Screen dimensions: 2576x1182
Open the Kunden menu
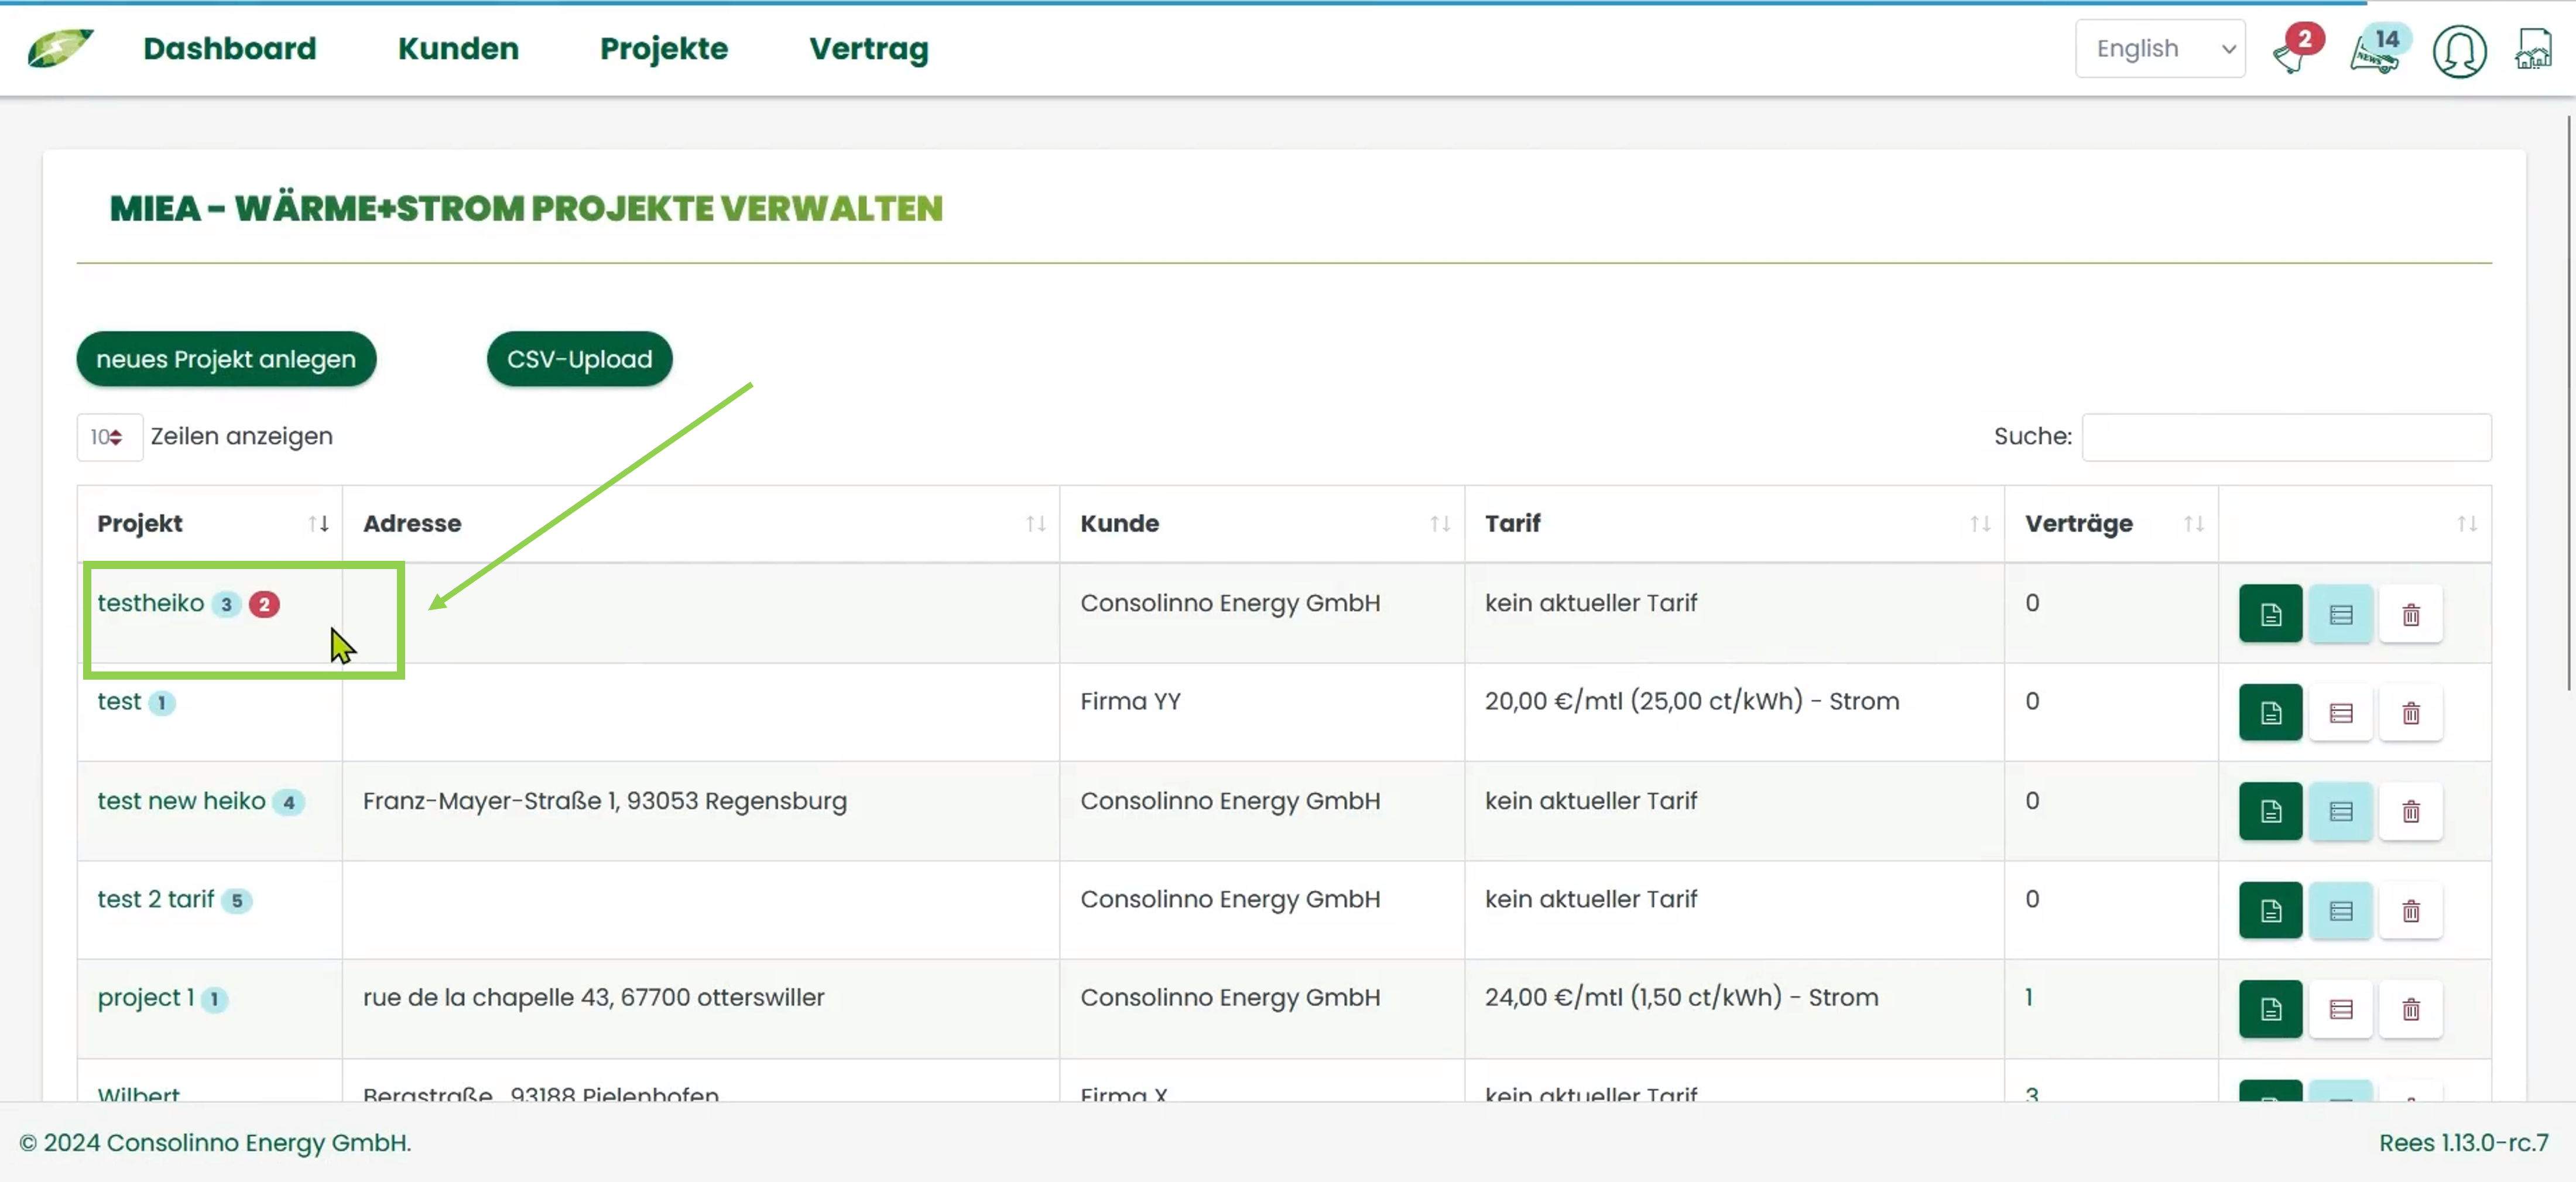458,48
